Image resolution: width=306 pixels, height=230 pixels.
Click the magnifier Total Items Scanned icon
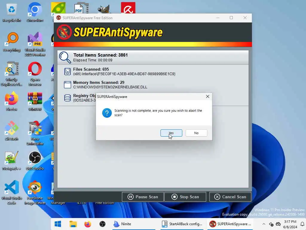pyautogui.click(x=65, y=57)
